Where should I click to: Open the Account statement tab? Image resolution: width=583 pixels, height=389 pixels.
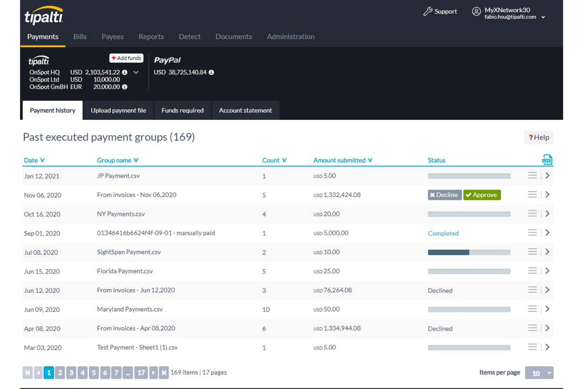(245, 110)
